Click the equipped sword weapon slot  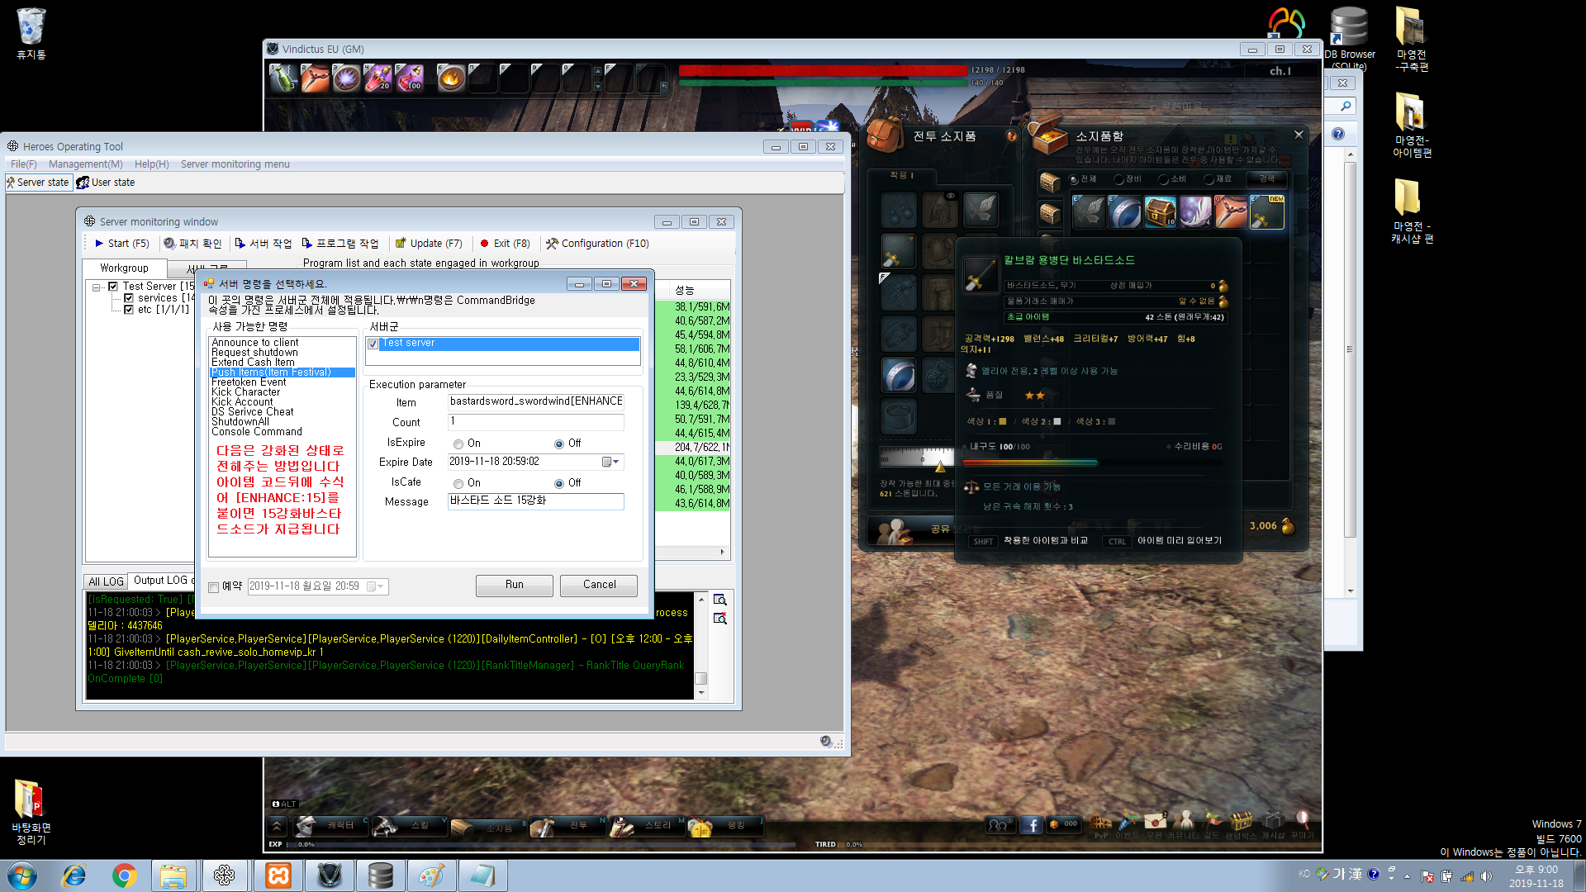[x=898, y=251]
